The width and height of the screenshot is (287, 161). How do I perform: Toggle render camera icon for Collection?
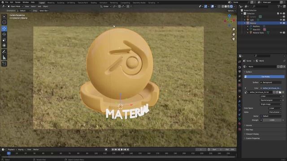coord(284,13)
